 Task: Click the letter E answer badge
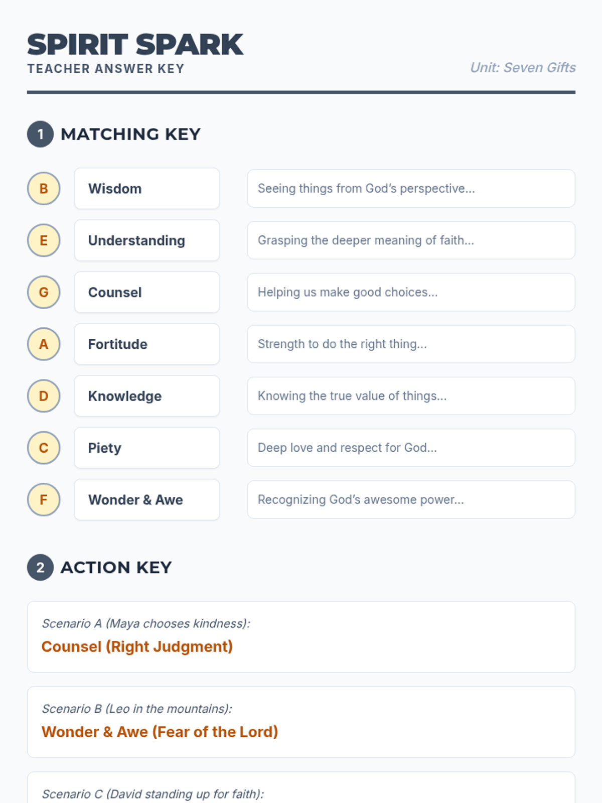[x=44, y=240]
